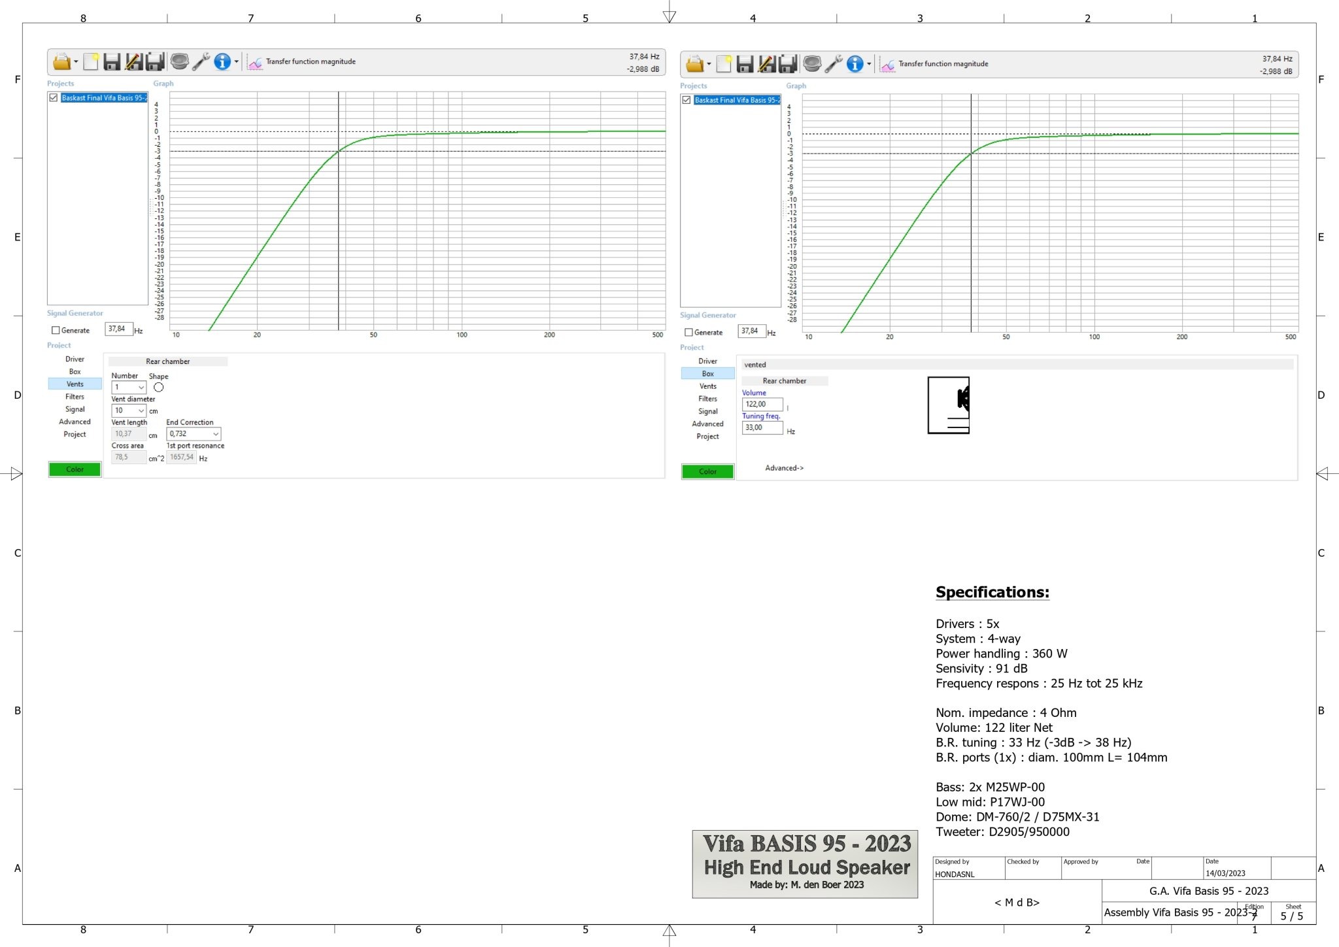The image size is (1339, 947).
Task: Create new project icon in right toolbar
Action: 724,64
